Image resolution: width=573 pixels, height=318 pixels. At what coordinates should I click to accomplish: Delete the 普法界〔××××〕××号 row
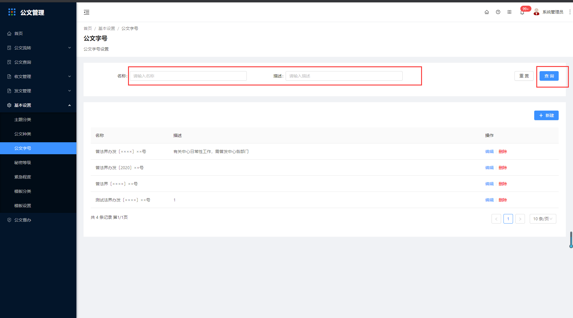[x=503, y=184]
